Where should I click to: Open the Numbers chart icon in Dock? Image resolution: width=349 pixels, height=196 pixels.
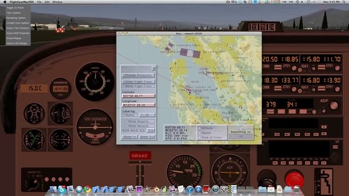[x=164, y=189]
